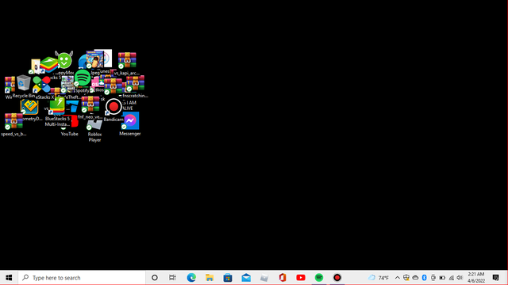Open the 74°F weather widget
This screenshot has width=508, height=285.
click(379, 278)
